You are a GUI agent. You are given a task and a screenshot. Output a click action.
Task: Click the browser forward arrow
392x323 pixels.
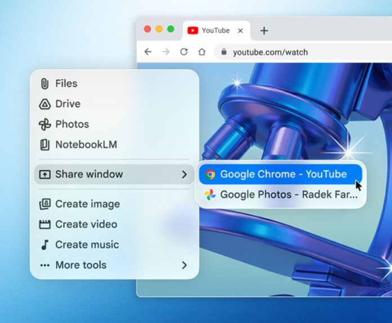(x=166, y=52)
